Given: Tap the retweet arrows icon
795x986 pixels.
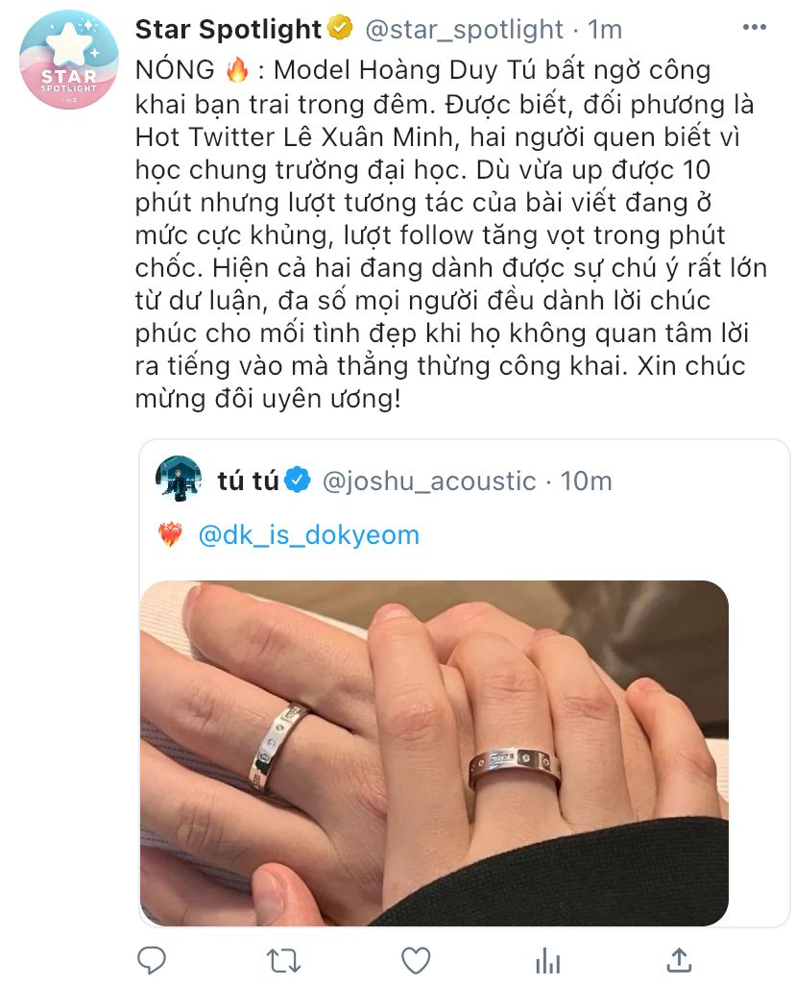Looking at the screenshot, I should [x=283, y=961].
